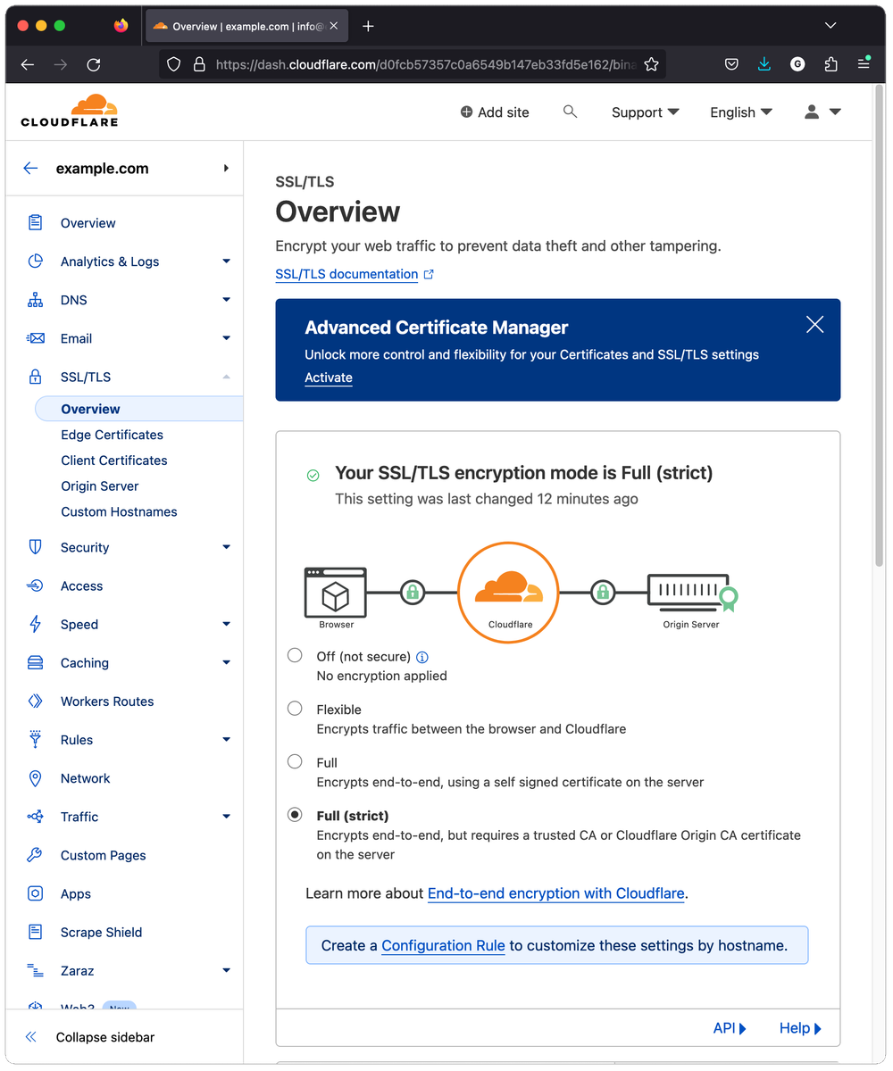Screen dimensions: 893x1071
Task: Go to Origin Server sidebar item
Action: pos(100,486)
